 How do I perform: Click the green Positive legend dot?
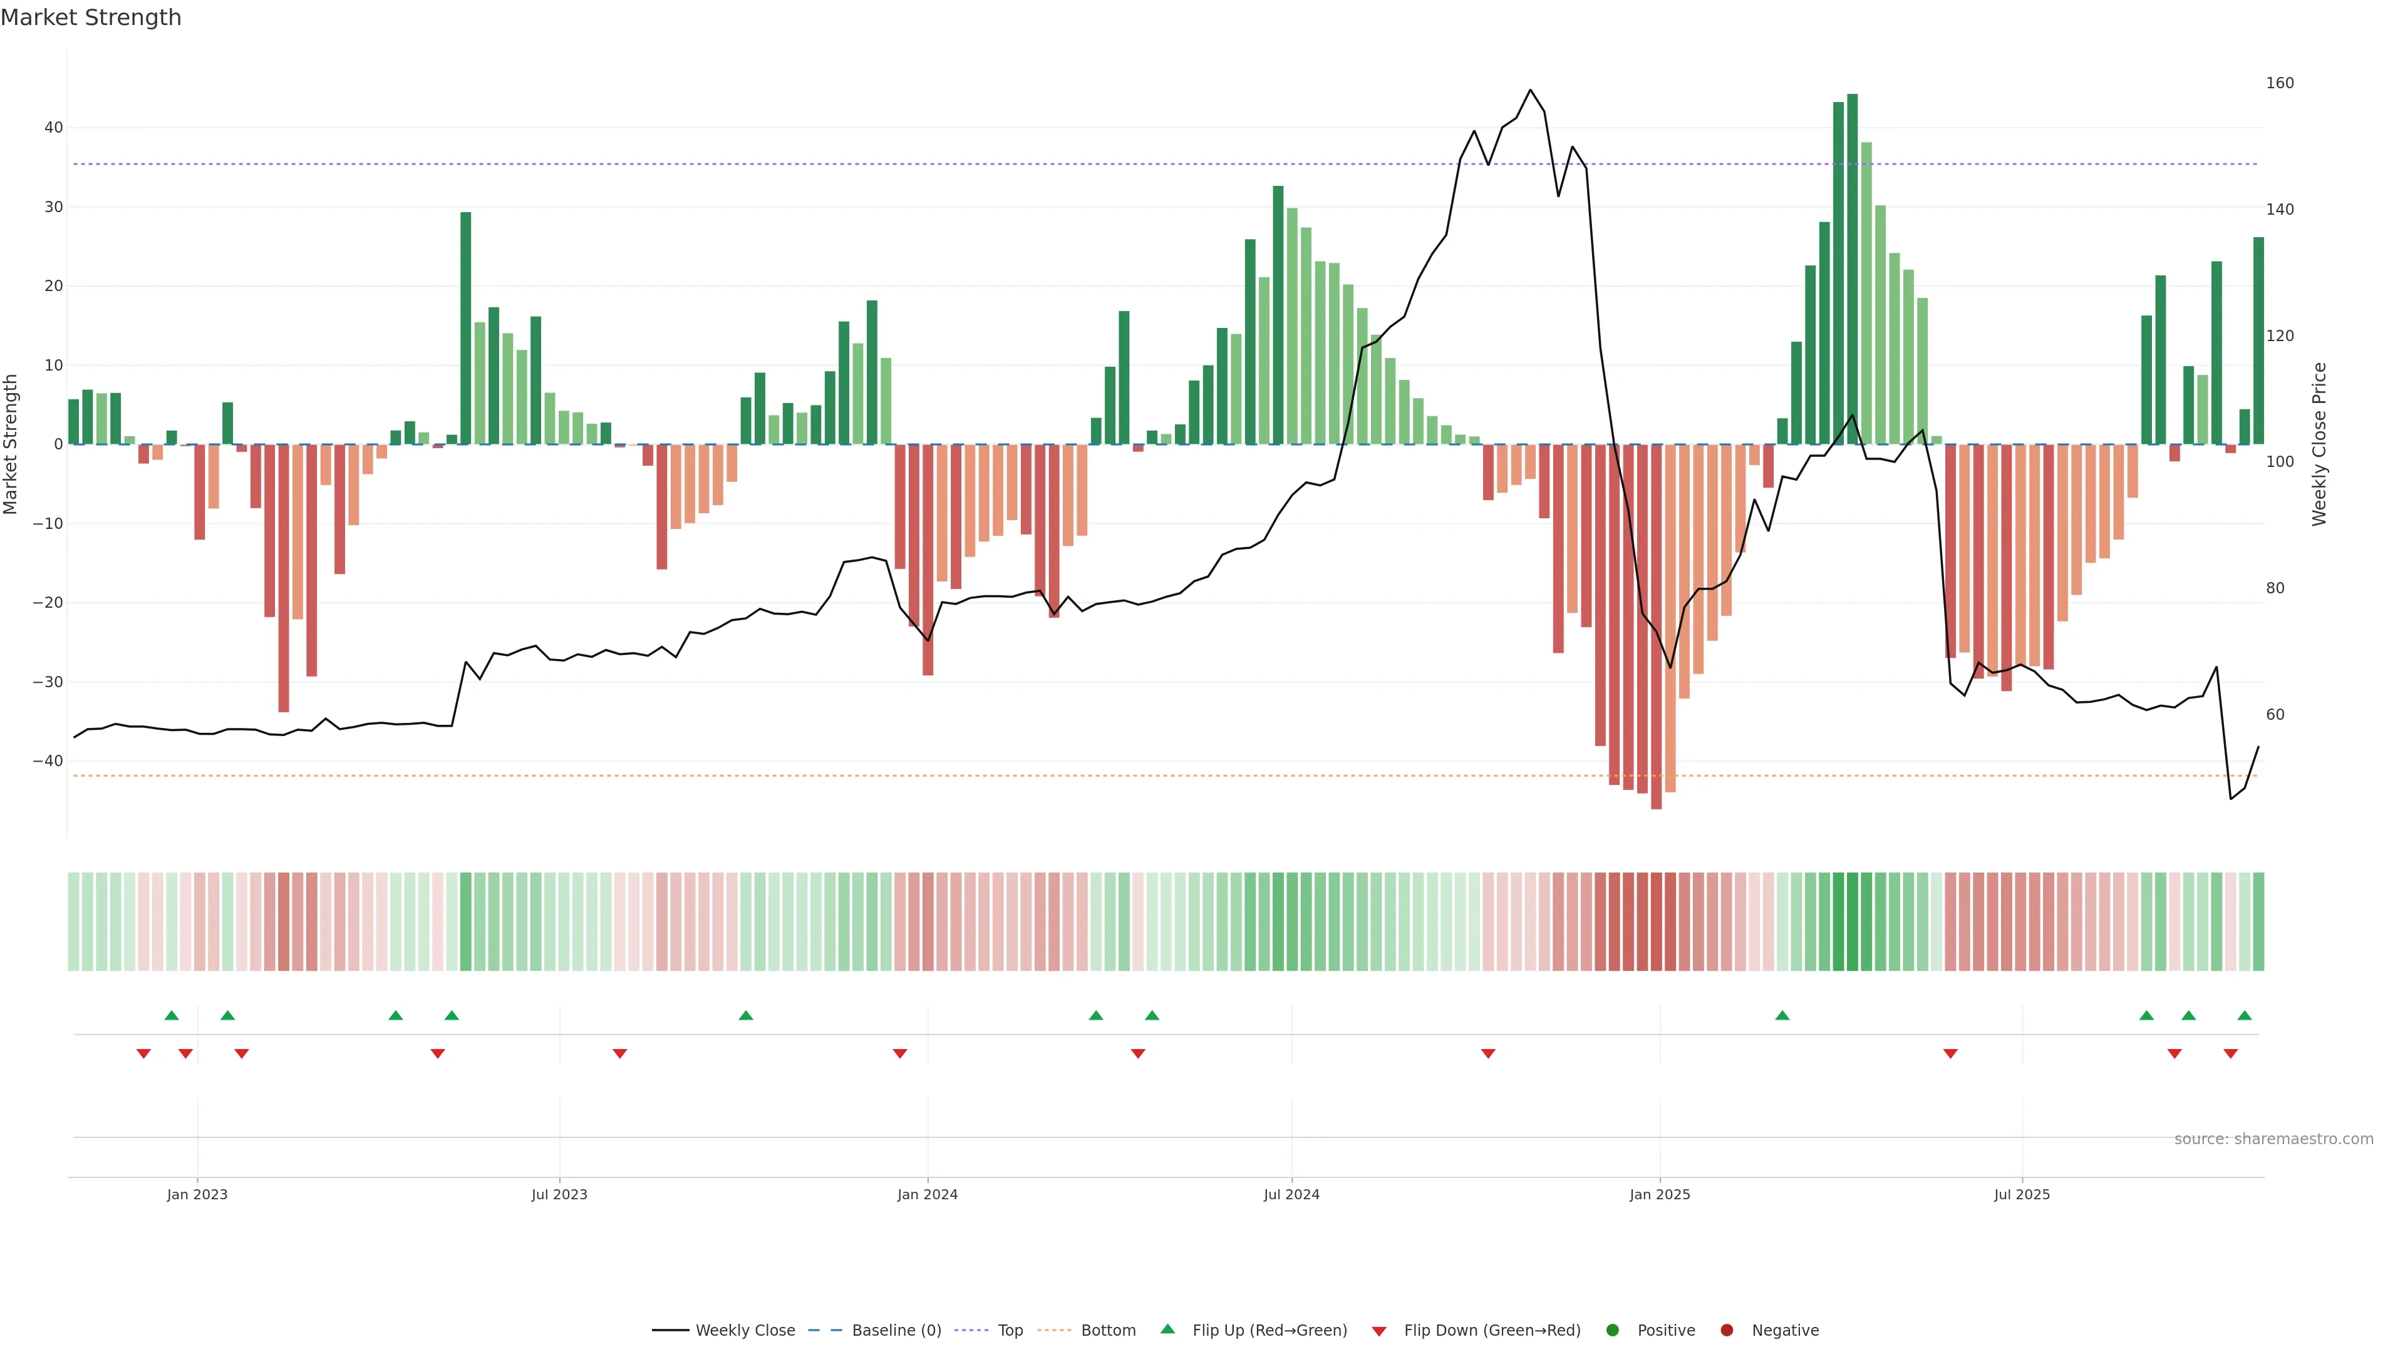click(x=1612, y=1331)
